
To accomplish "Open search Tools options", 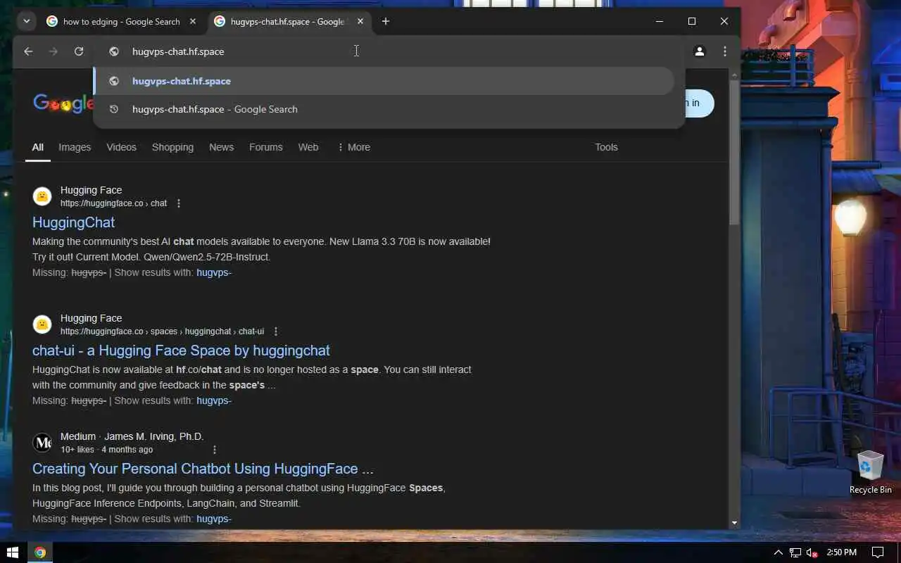I will [x=606, y=147].
